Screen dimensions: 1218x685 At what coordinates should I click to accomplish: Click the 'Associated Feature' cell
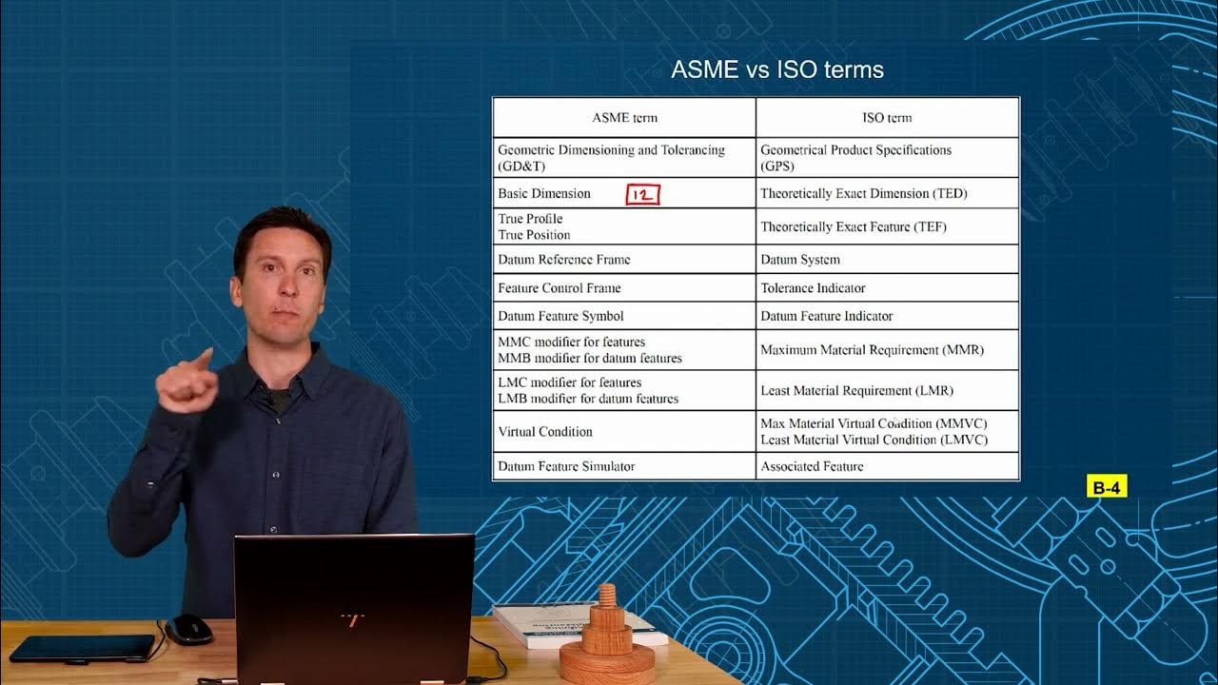887,466
